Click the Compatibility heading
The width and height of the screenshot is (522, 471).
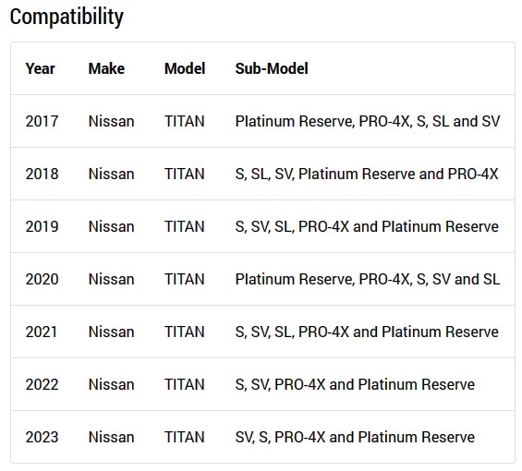[67, 17]
